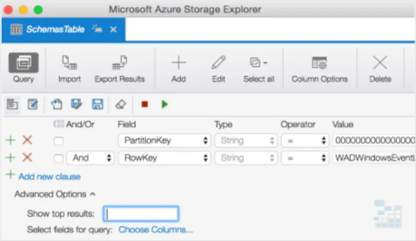This screenshot has height=241, width=416.
Task: Click the Add new clause link
Action: [49, 176]
